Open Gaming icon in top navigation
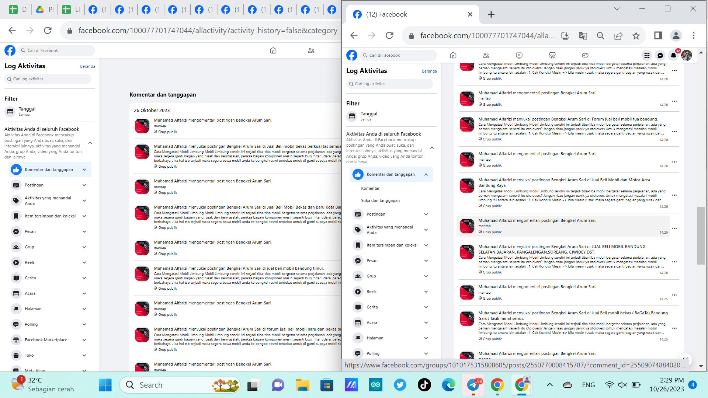 tap(585, 55)
